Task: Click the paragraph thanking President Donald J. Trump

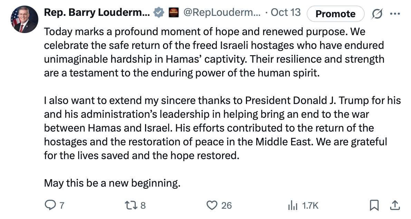Action: (x=221, y=128)
